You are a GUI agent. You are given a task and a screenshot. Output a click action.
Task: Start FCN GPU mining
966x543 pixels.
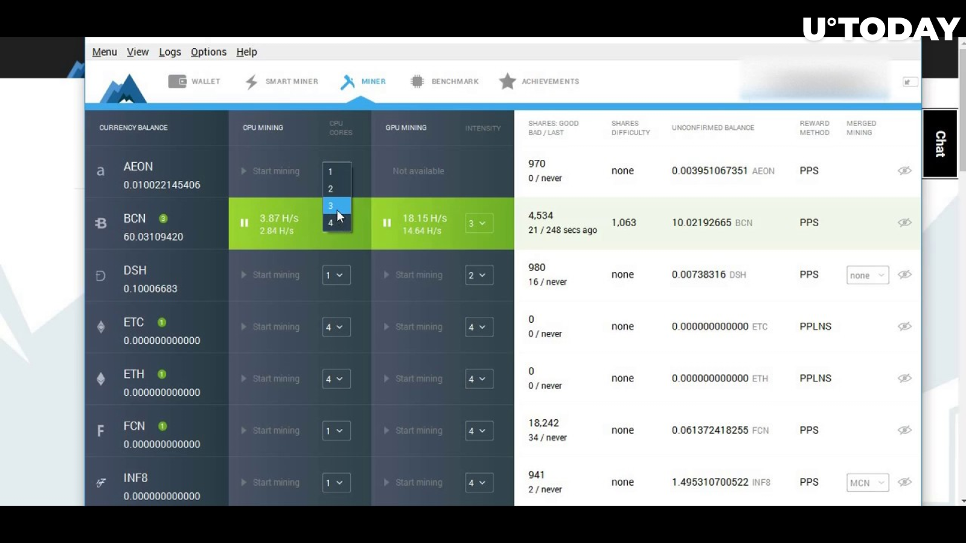pos(413,431)
